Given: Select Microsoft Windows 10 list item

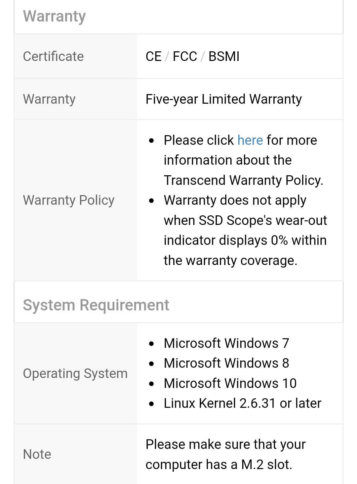Looking at the screenshot, I should [x=230, y=383].
